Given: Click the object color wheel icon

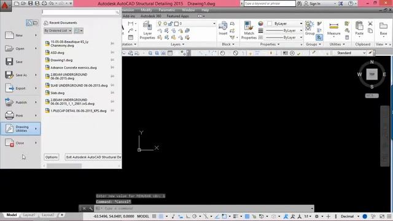Looking at the screenshot, I should coord(260,23).
